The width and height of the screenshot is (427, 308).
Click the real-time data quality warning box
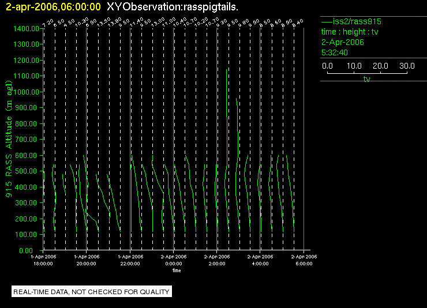coord(92,292)
